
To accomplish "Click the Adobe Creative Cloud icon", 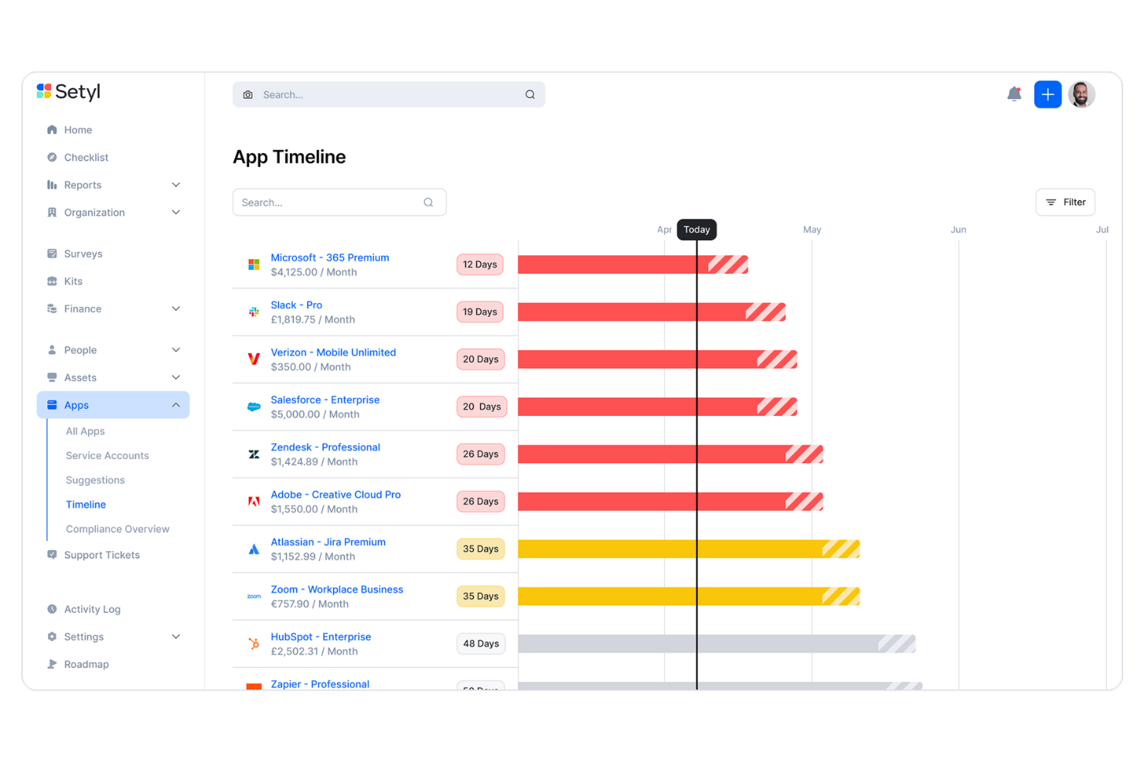I will (254, 501).
